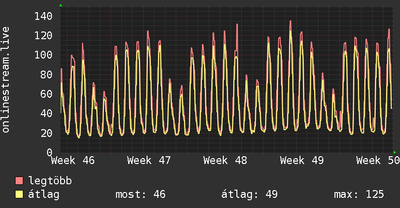Click the 'átlag: 49' average value
Screen dimensions: 400x208
(x=250, y=194)
